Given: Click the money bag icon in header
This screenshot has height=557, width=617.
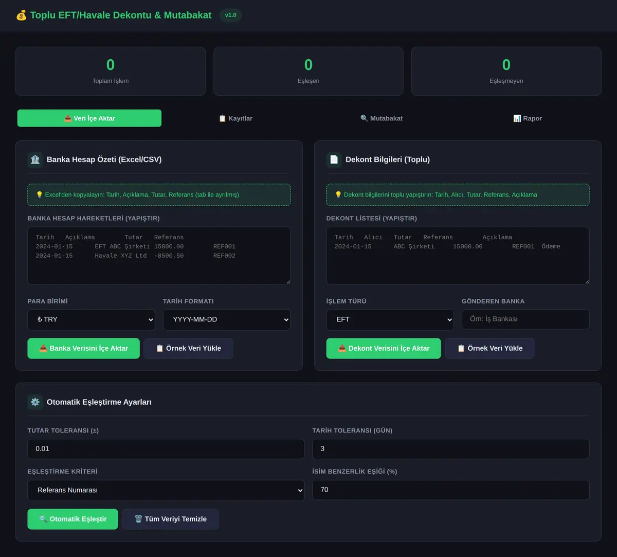Looking at the screenshot, I should [21, 15].
